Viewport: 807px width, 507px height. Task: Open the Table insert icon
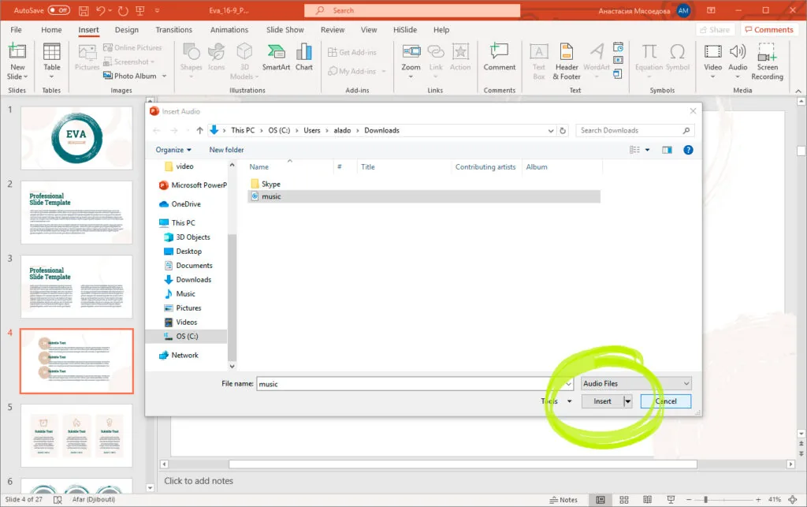pyautogui.click(x=51, y=61)
